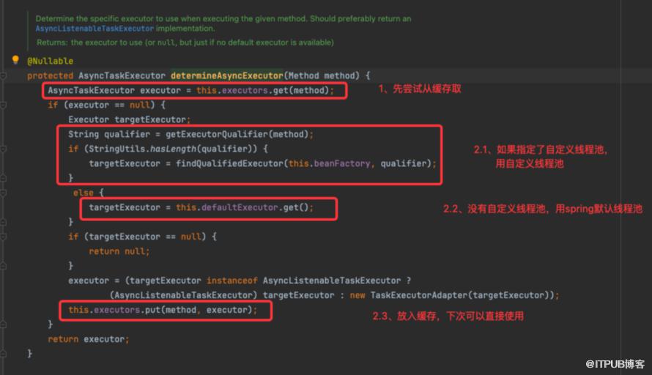Screen dimensions: 652x375
Task: Select the highlighted determineAsyncExecutor method name
Action: (x=227, y=75)
